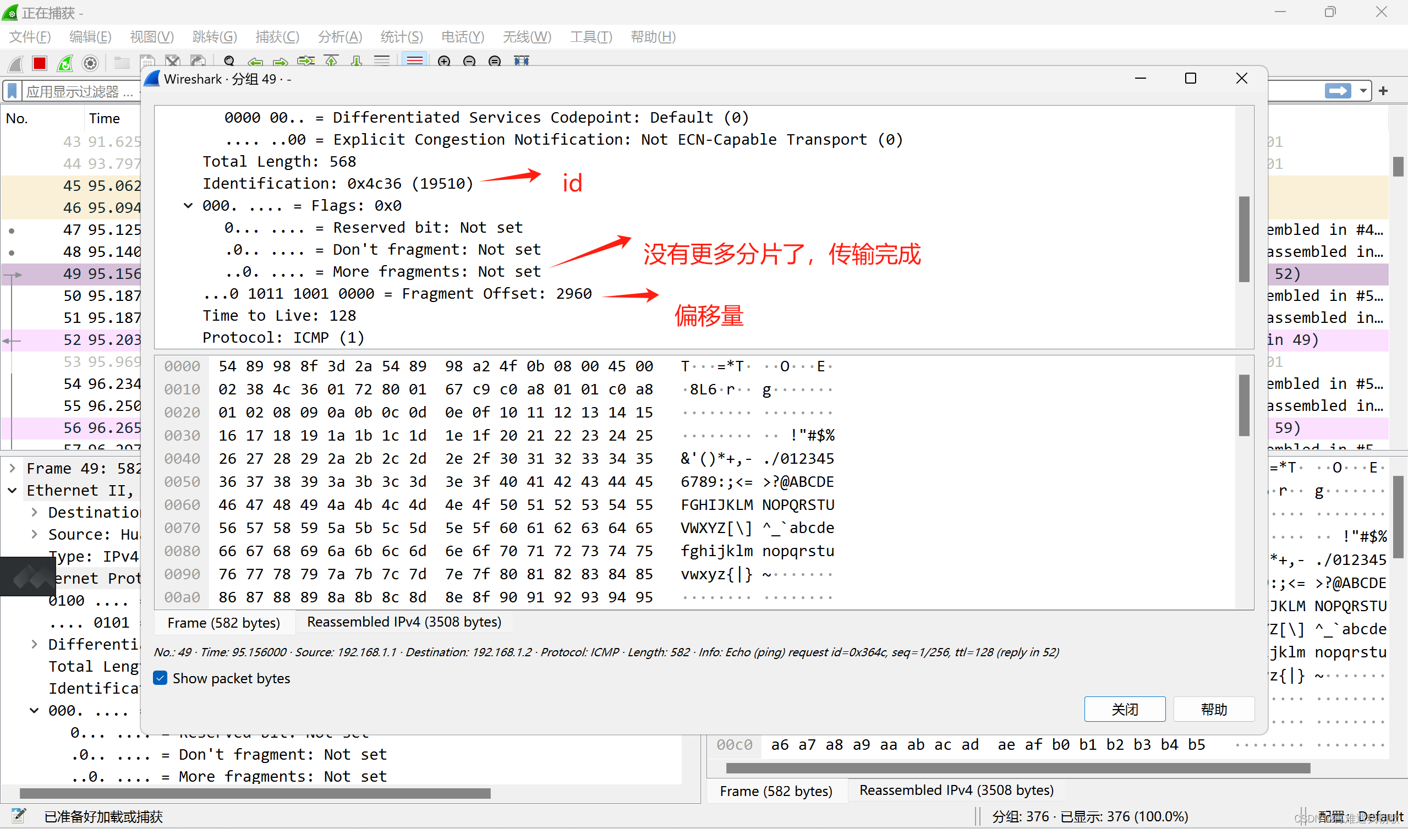
Task: Click apply filter blue arrow button
Action: point(1338,91)
